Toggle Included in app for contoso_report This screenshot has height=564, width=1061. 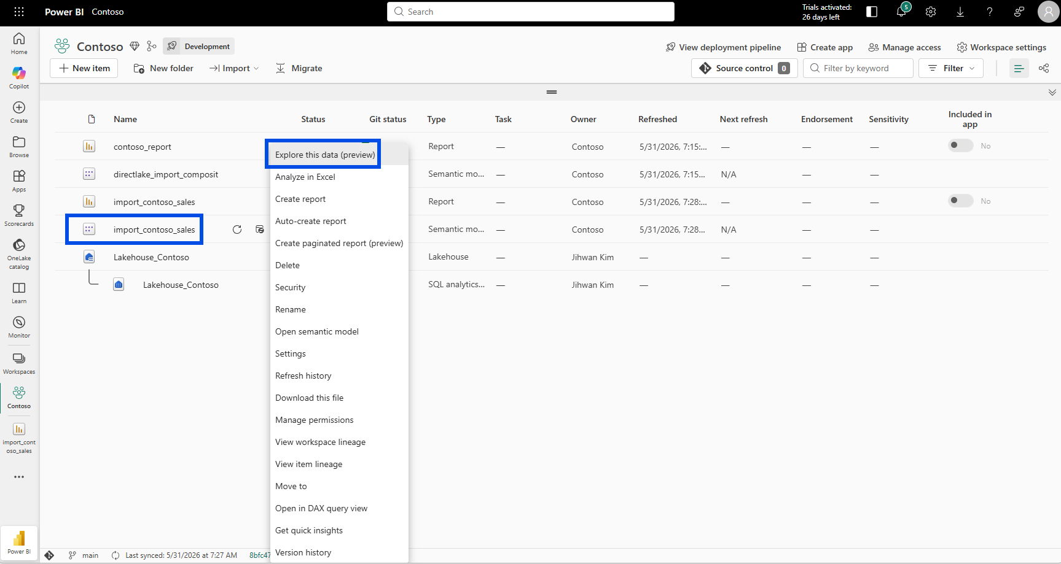961,145
